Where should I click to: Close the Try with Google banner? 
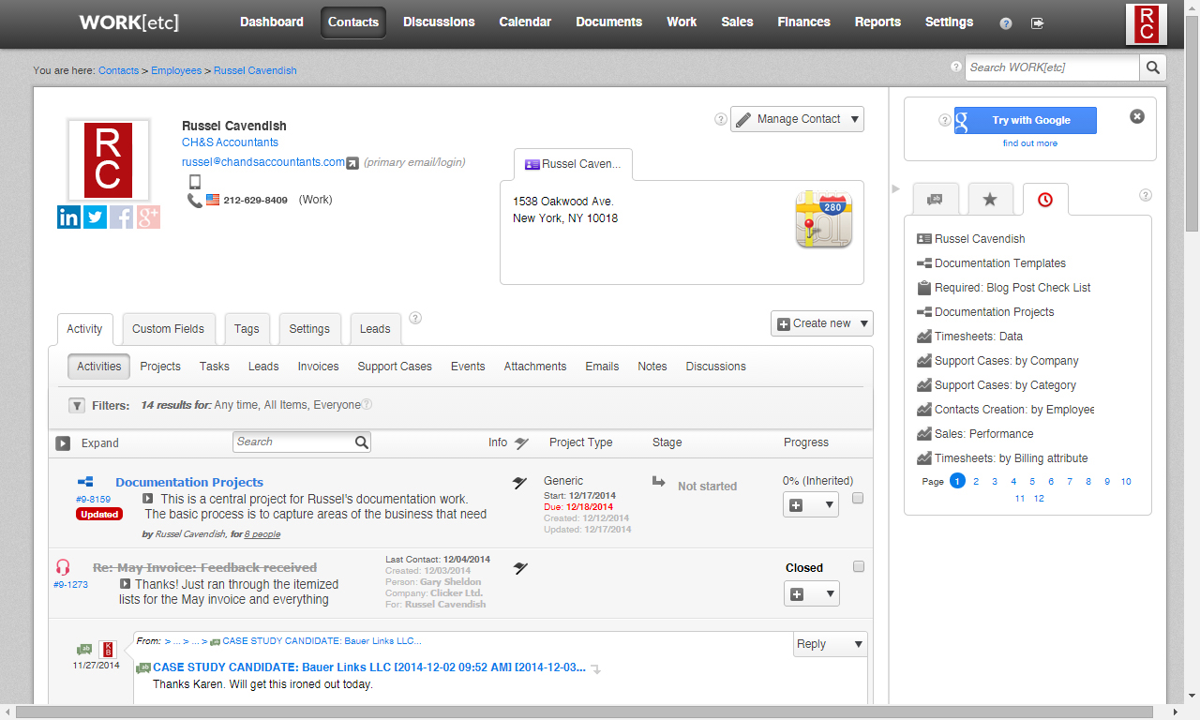pyautogui.click(x=1136, y=117)
